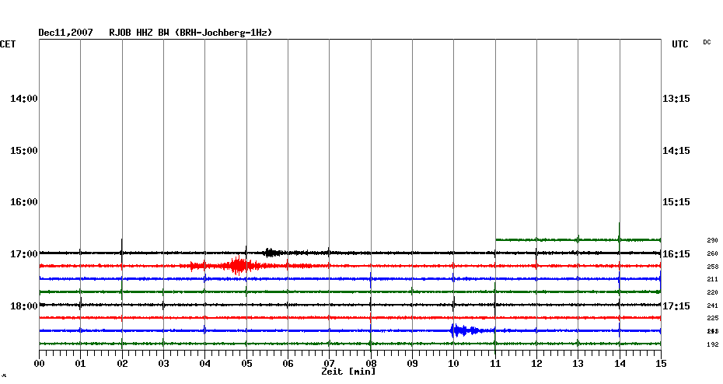Click the DC column header
This screenshot has height=384, width=723.
[x=707, y=43]
